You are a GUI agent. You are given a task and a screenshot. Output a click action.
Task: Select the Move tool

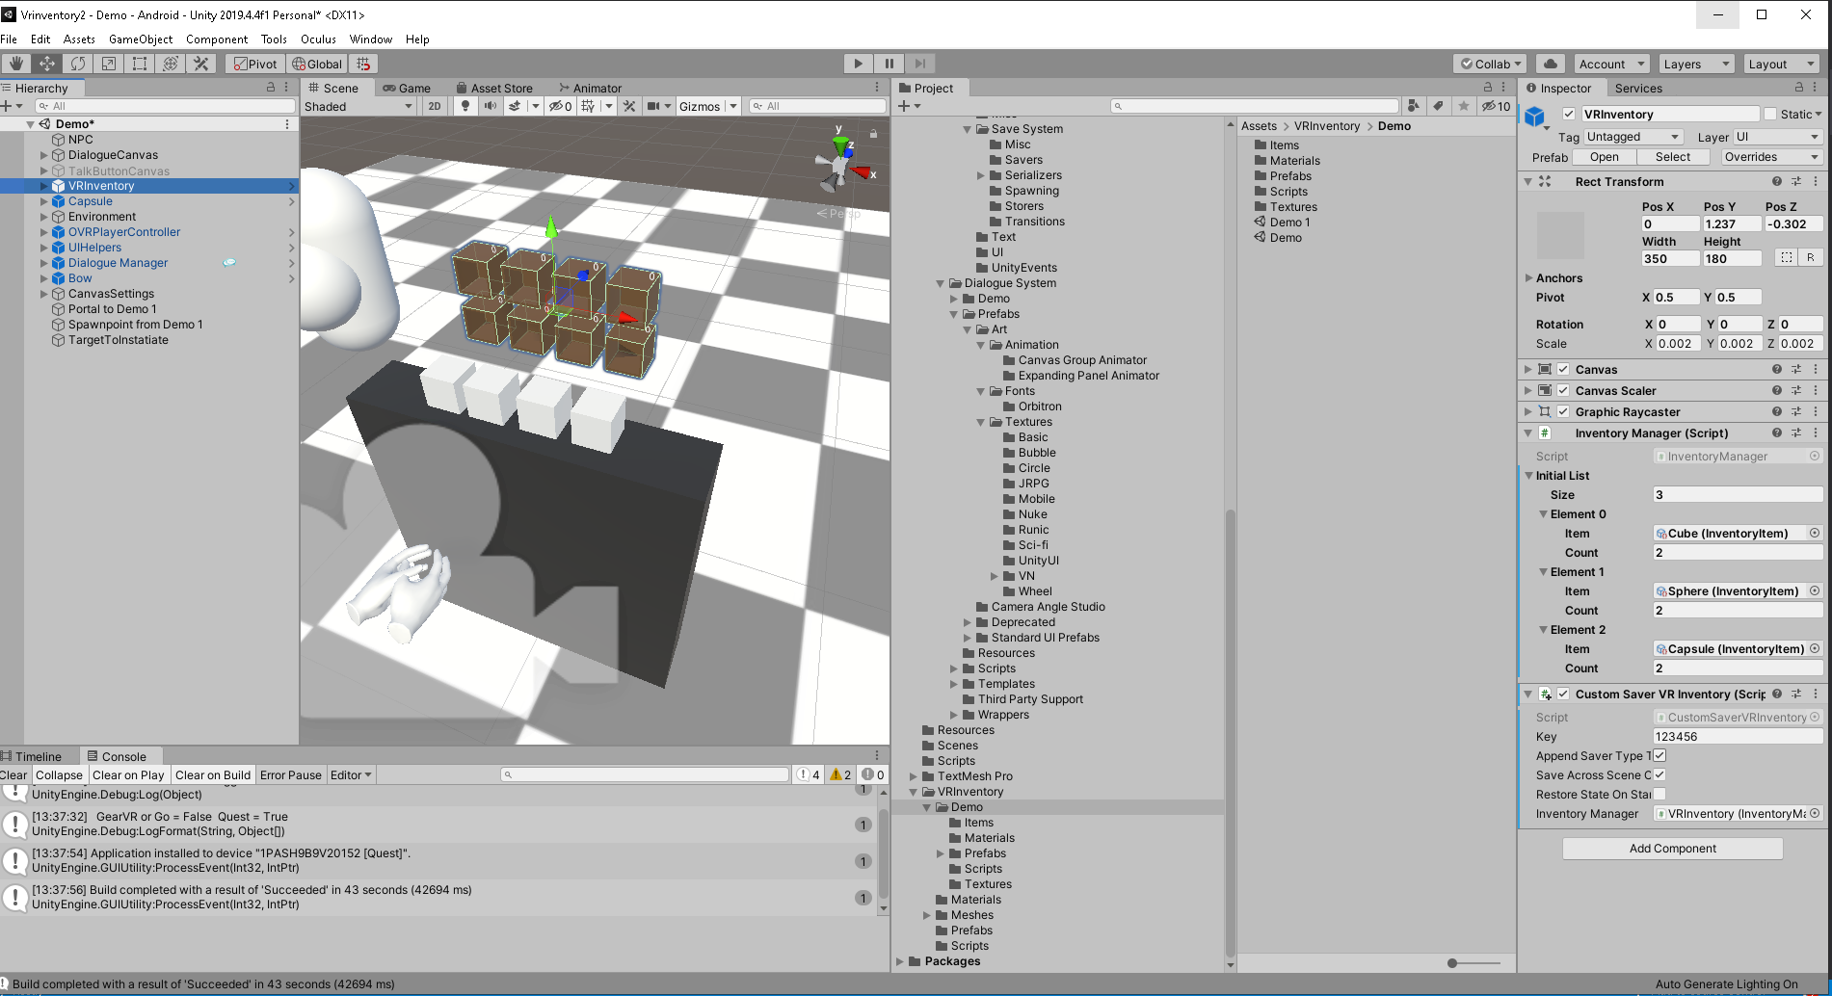pyautogui.click(x=46, y=64)
